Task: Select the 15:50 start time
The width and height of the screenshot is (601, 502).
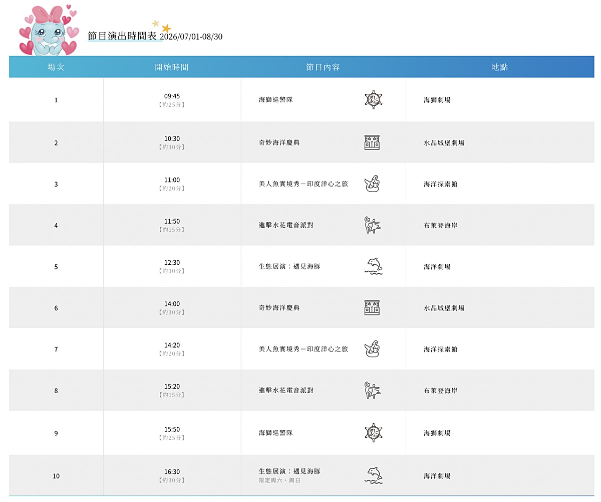Action: tap(172, 429)
